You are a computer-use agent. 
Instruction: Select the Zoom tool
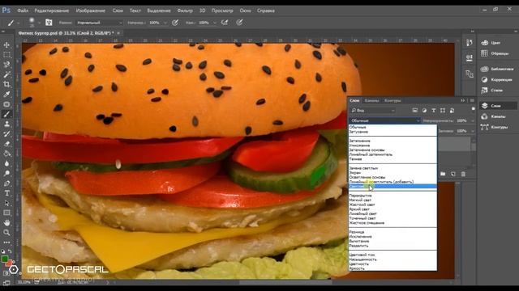point(6,233)
